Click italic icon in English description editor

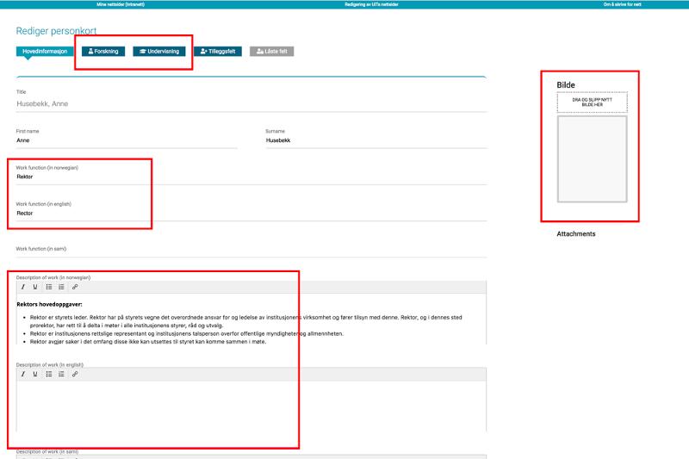click(22, 375)
